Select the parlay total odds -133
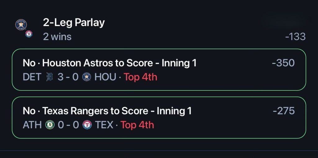Image resolution: width=318 pixels, height=158 pixels. pyautogui.click(x=295, y=37)
